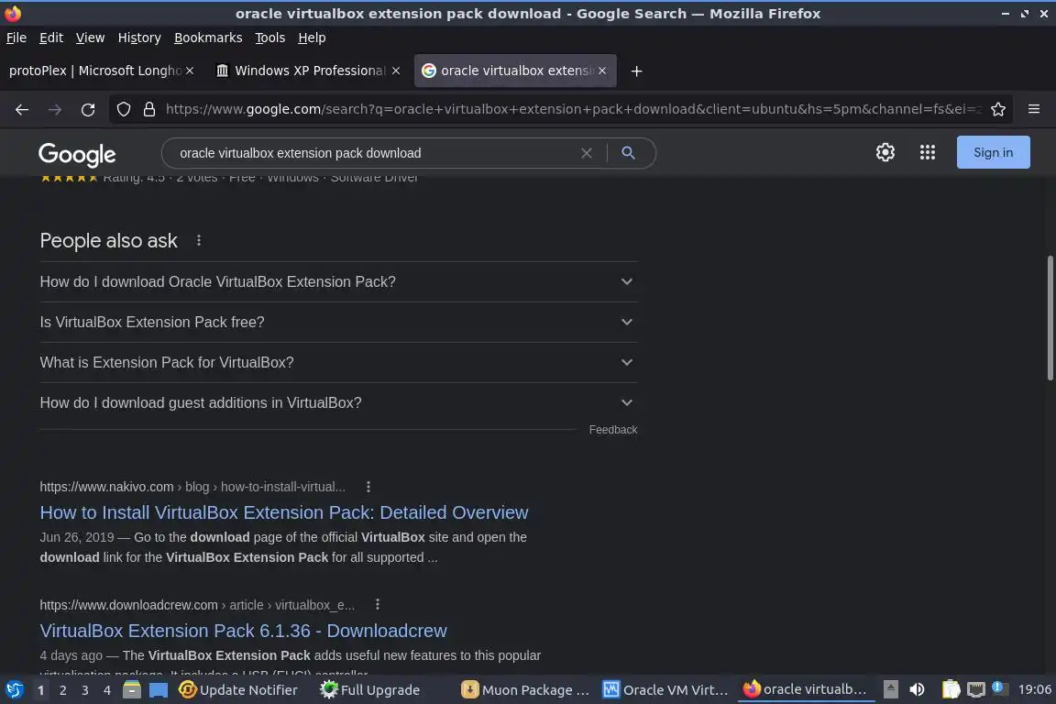Open People also ask options menu
Viewport: 1056px width, 704px height.
click(199, 240)
